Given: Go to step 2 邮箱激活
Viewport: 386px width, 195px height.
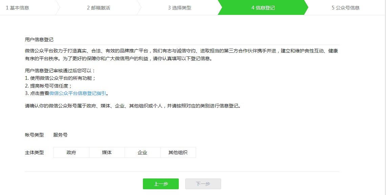Looking at the screenshot, I should [99, 8].
